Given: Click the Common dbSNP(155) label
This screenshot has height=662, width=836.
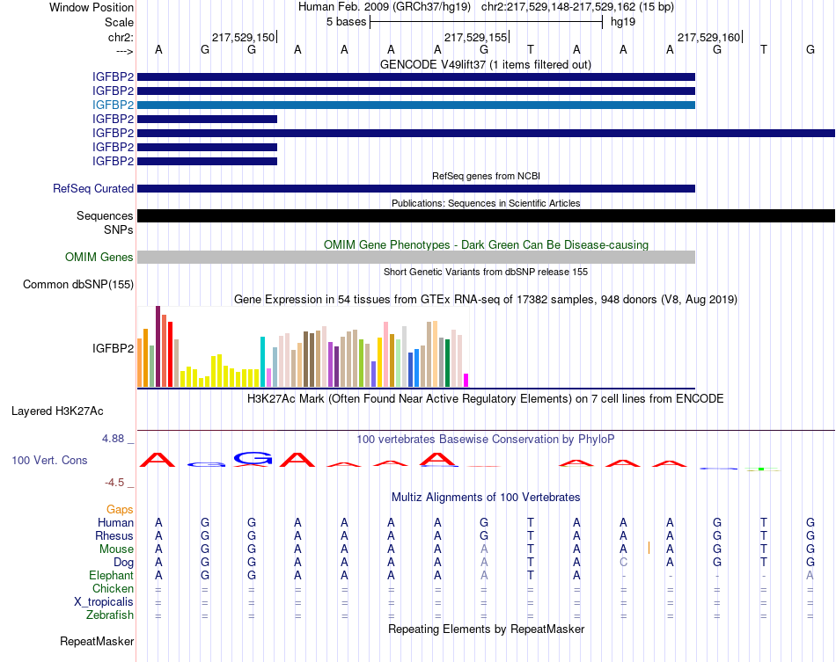Looking at the screenshot, I should (x=78, y=284).
